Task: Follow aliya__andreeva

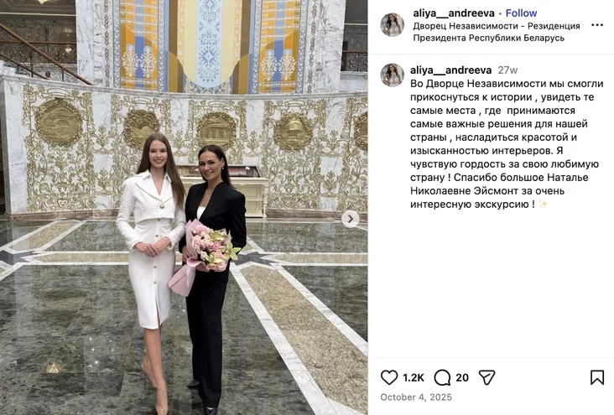Action: pos(521,13)
